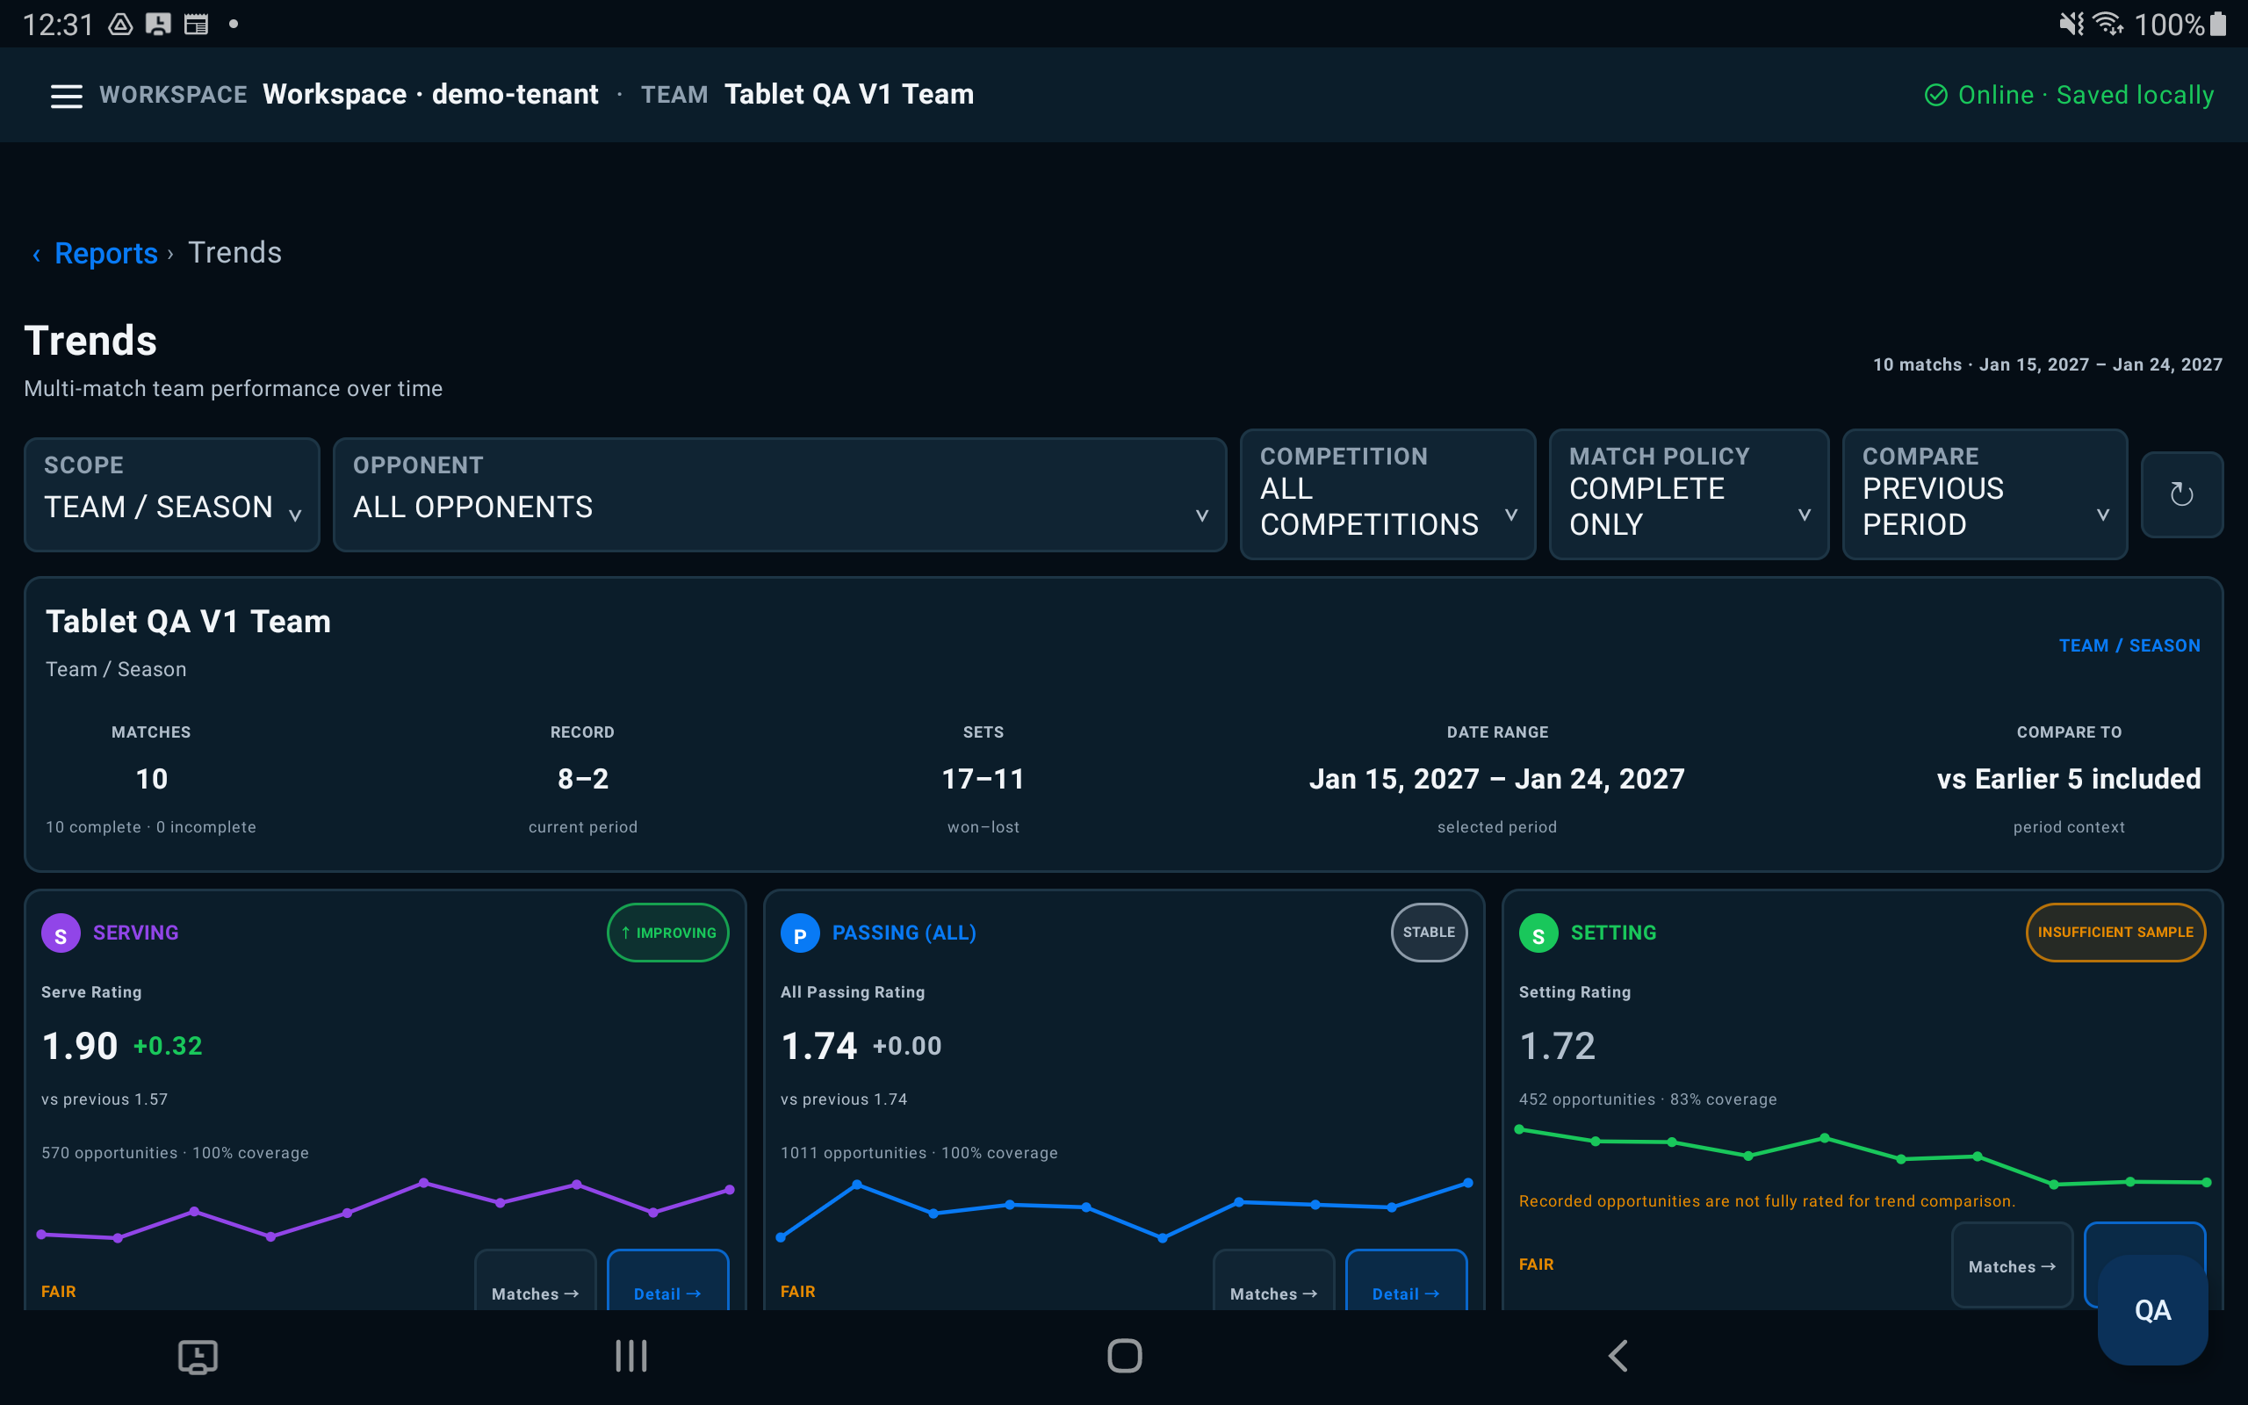Tap the last point on the Serving trend line
The width and height of the screenshot is (2248, 1405).
[x=729, y=1189]
